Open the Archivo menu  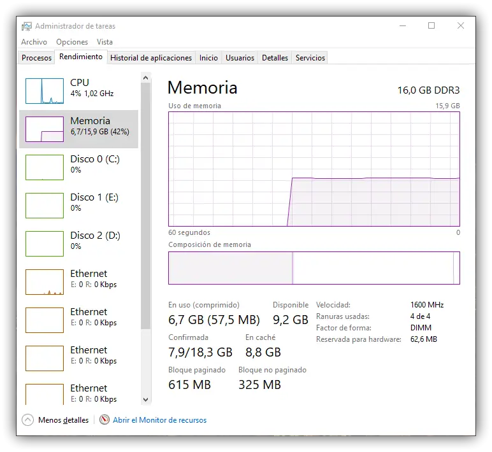[34, 42]
